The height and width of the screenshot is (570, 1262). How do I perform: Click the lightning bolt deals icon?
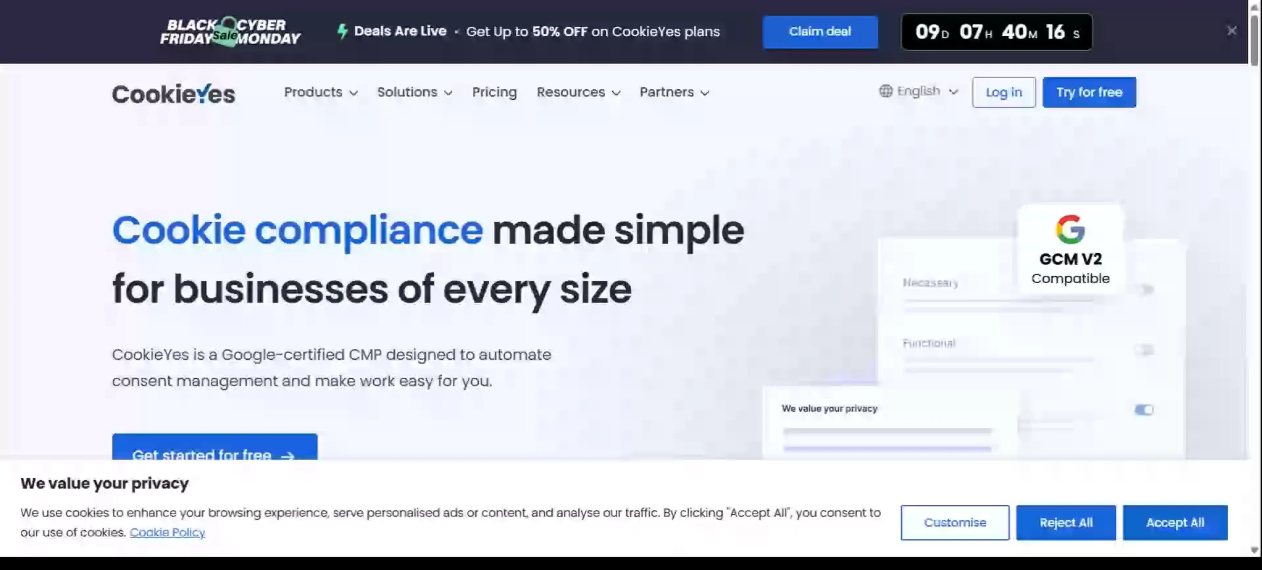[x=342, y=32]
